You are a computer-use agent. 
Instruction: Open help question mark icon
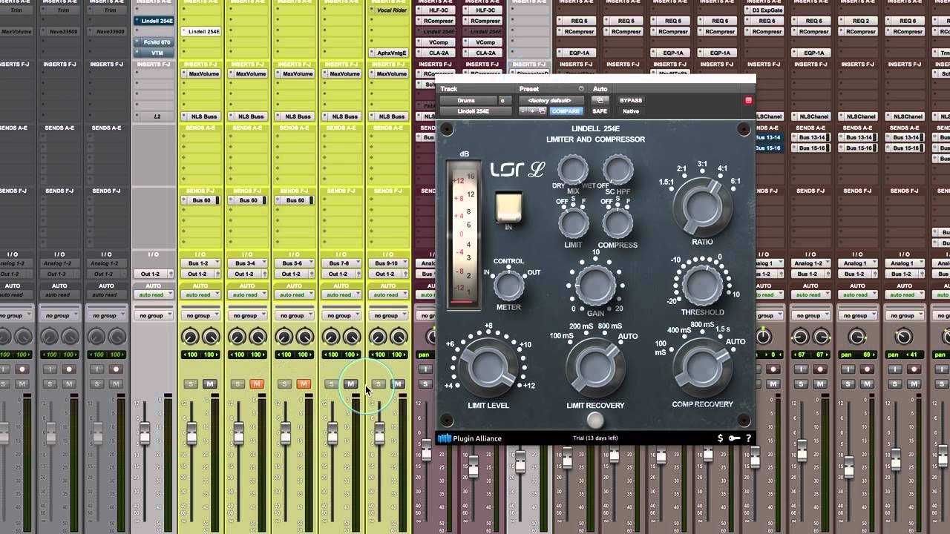pos(748,438)
